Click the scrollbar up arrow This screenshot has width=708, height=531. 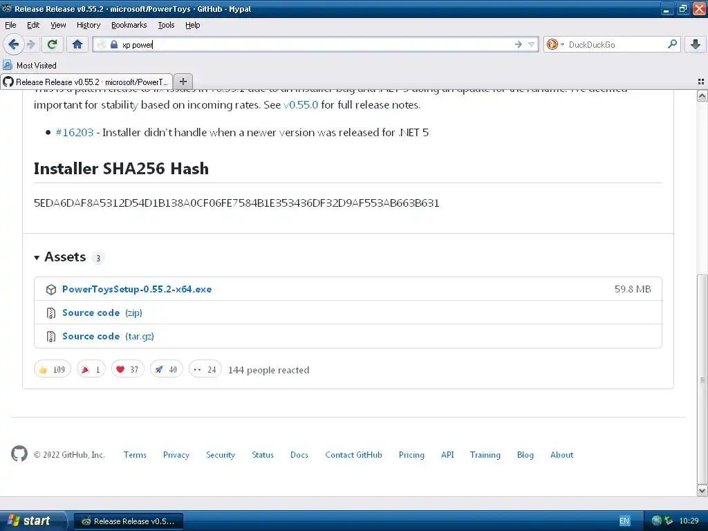[x=702, y=95]
